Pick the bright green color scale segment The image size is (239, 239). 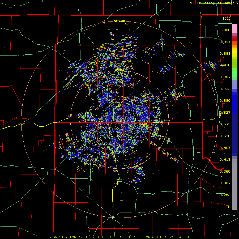[x=234, y=72]
